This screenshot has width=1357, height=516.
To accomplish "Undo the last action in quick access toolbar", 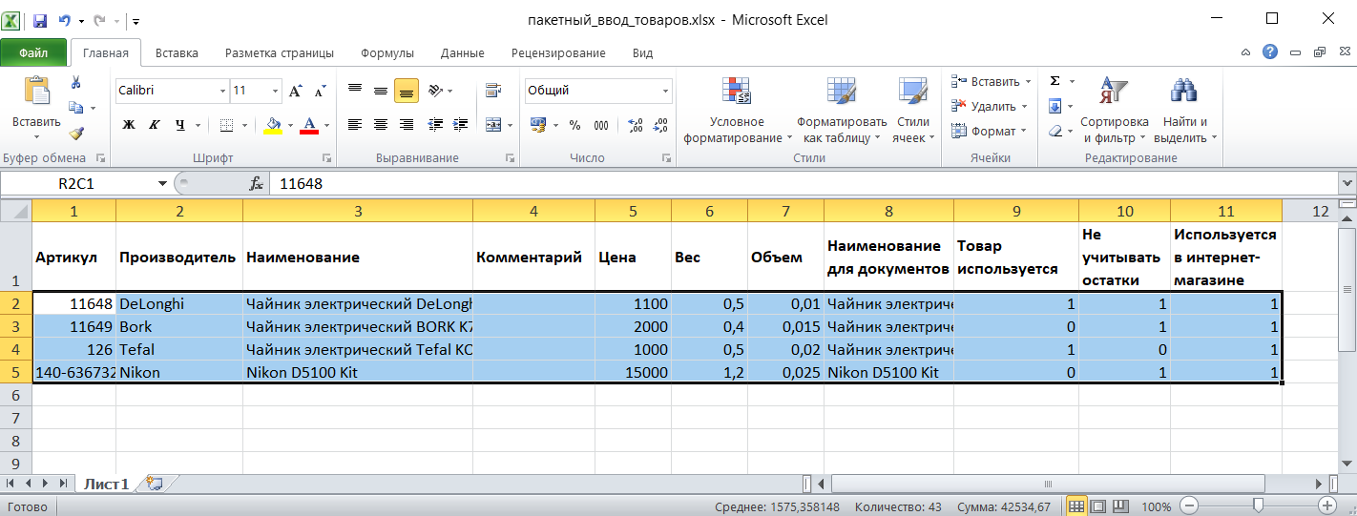I will click(65, 19).
